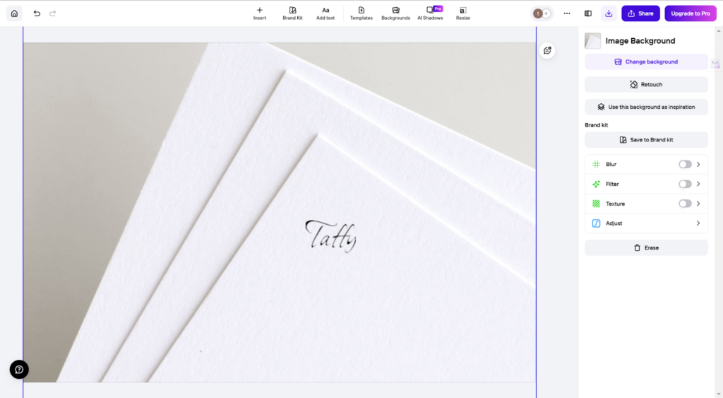This screenshot has width=723, height=398.
Task: Open the Backgrounds menu
Action: tap(395, 13)
